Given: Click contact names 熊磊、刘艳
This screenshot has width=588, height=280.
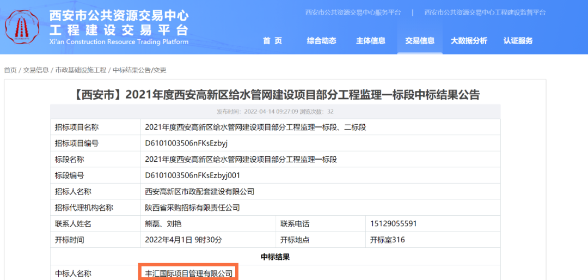Looking at the screenshot, I should (163, 224).
